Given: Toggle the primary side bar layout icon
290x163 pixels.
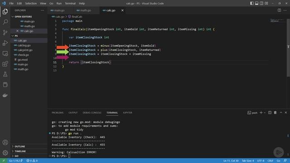Looking at the screenshot, I should 252,3.
